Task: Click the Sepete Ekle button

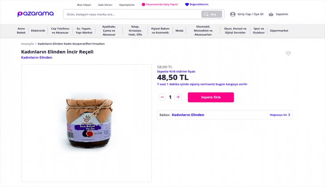Action: click(211, 97)
